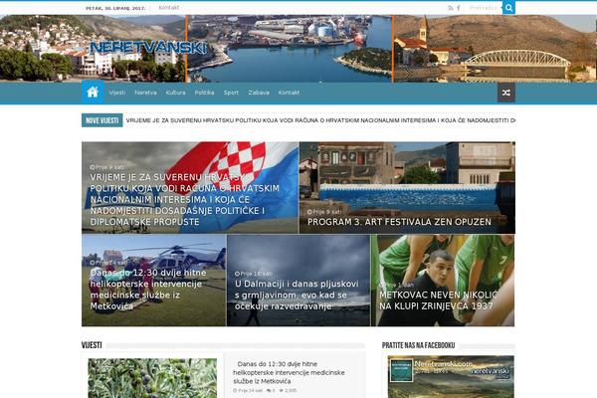Click the views count under the Vijesti article
The image size is (597, 398).
288,391
